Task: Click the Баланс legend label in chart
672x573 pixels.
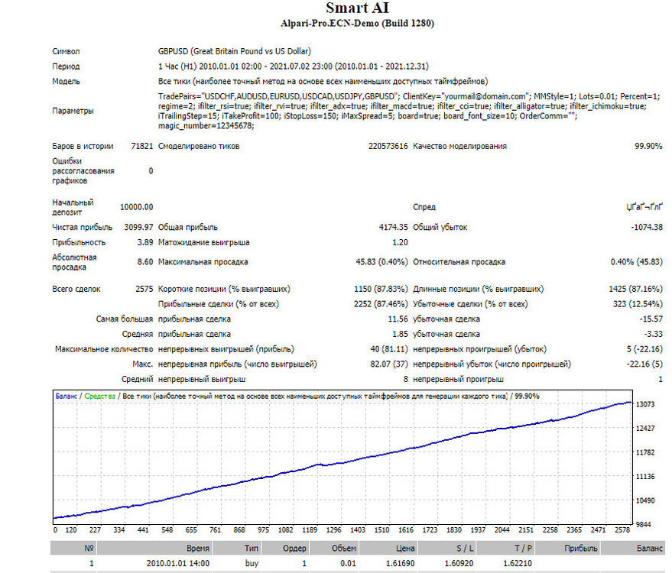Action: click(x=66, y=396)
